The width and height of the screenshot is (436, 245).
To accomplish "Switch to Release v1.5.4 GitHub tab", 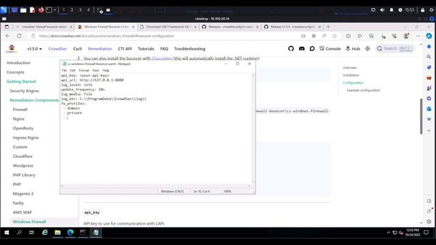I will pyautogui.click(x=292, y=27).
